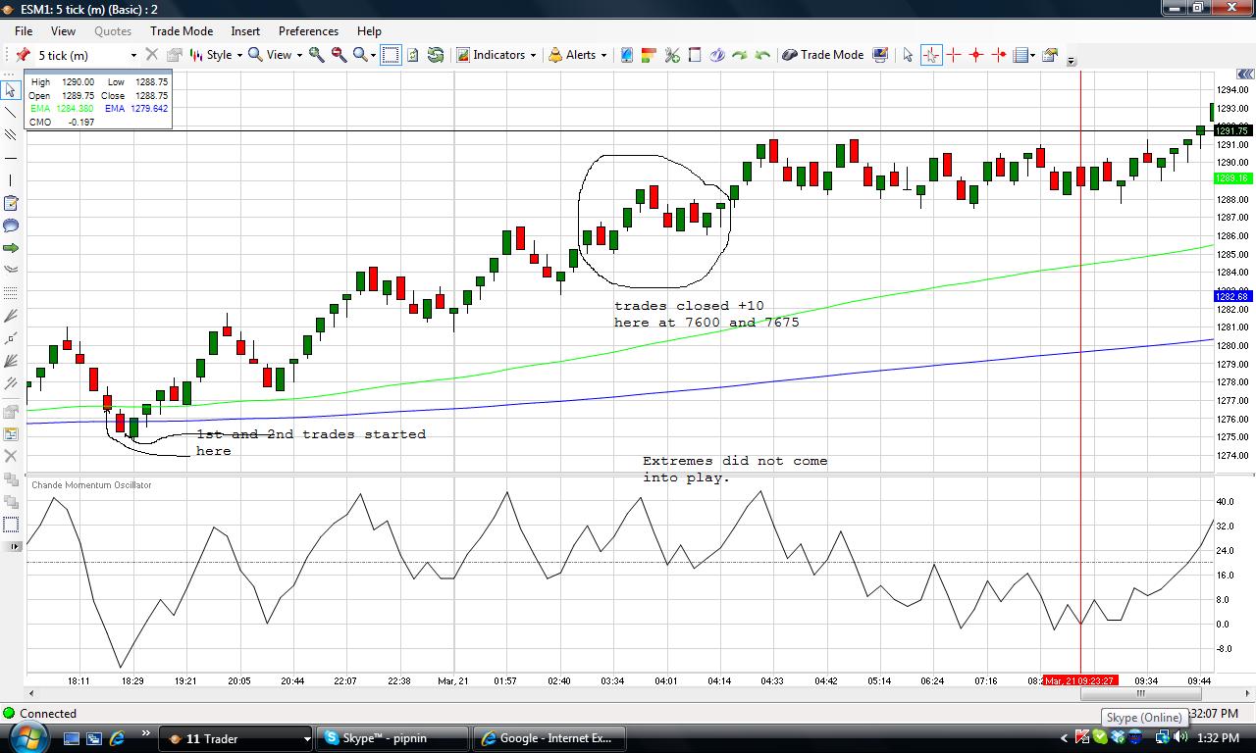
Task: Open the View menu in menu bar
Action: tap(63, 31)
